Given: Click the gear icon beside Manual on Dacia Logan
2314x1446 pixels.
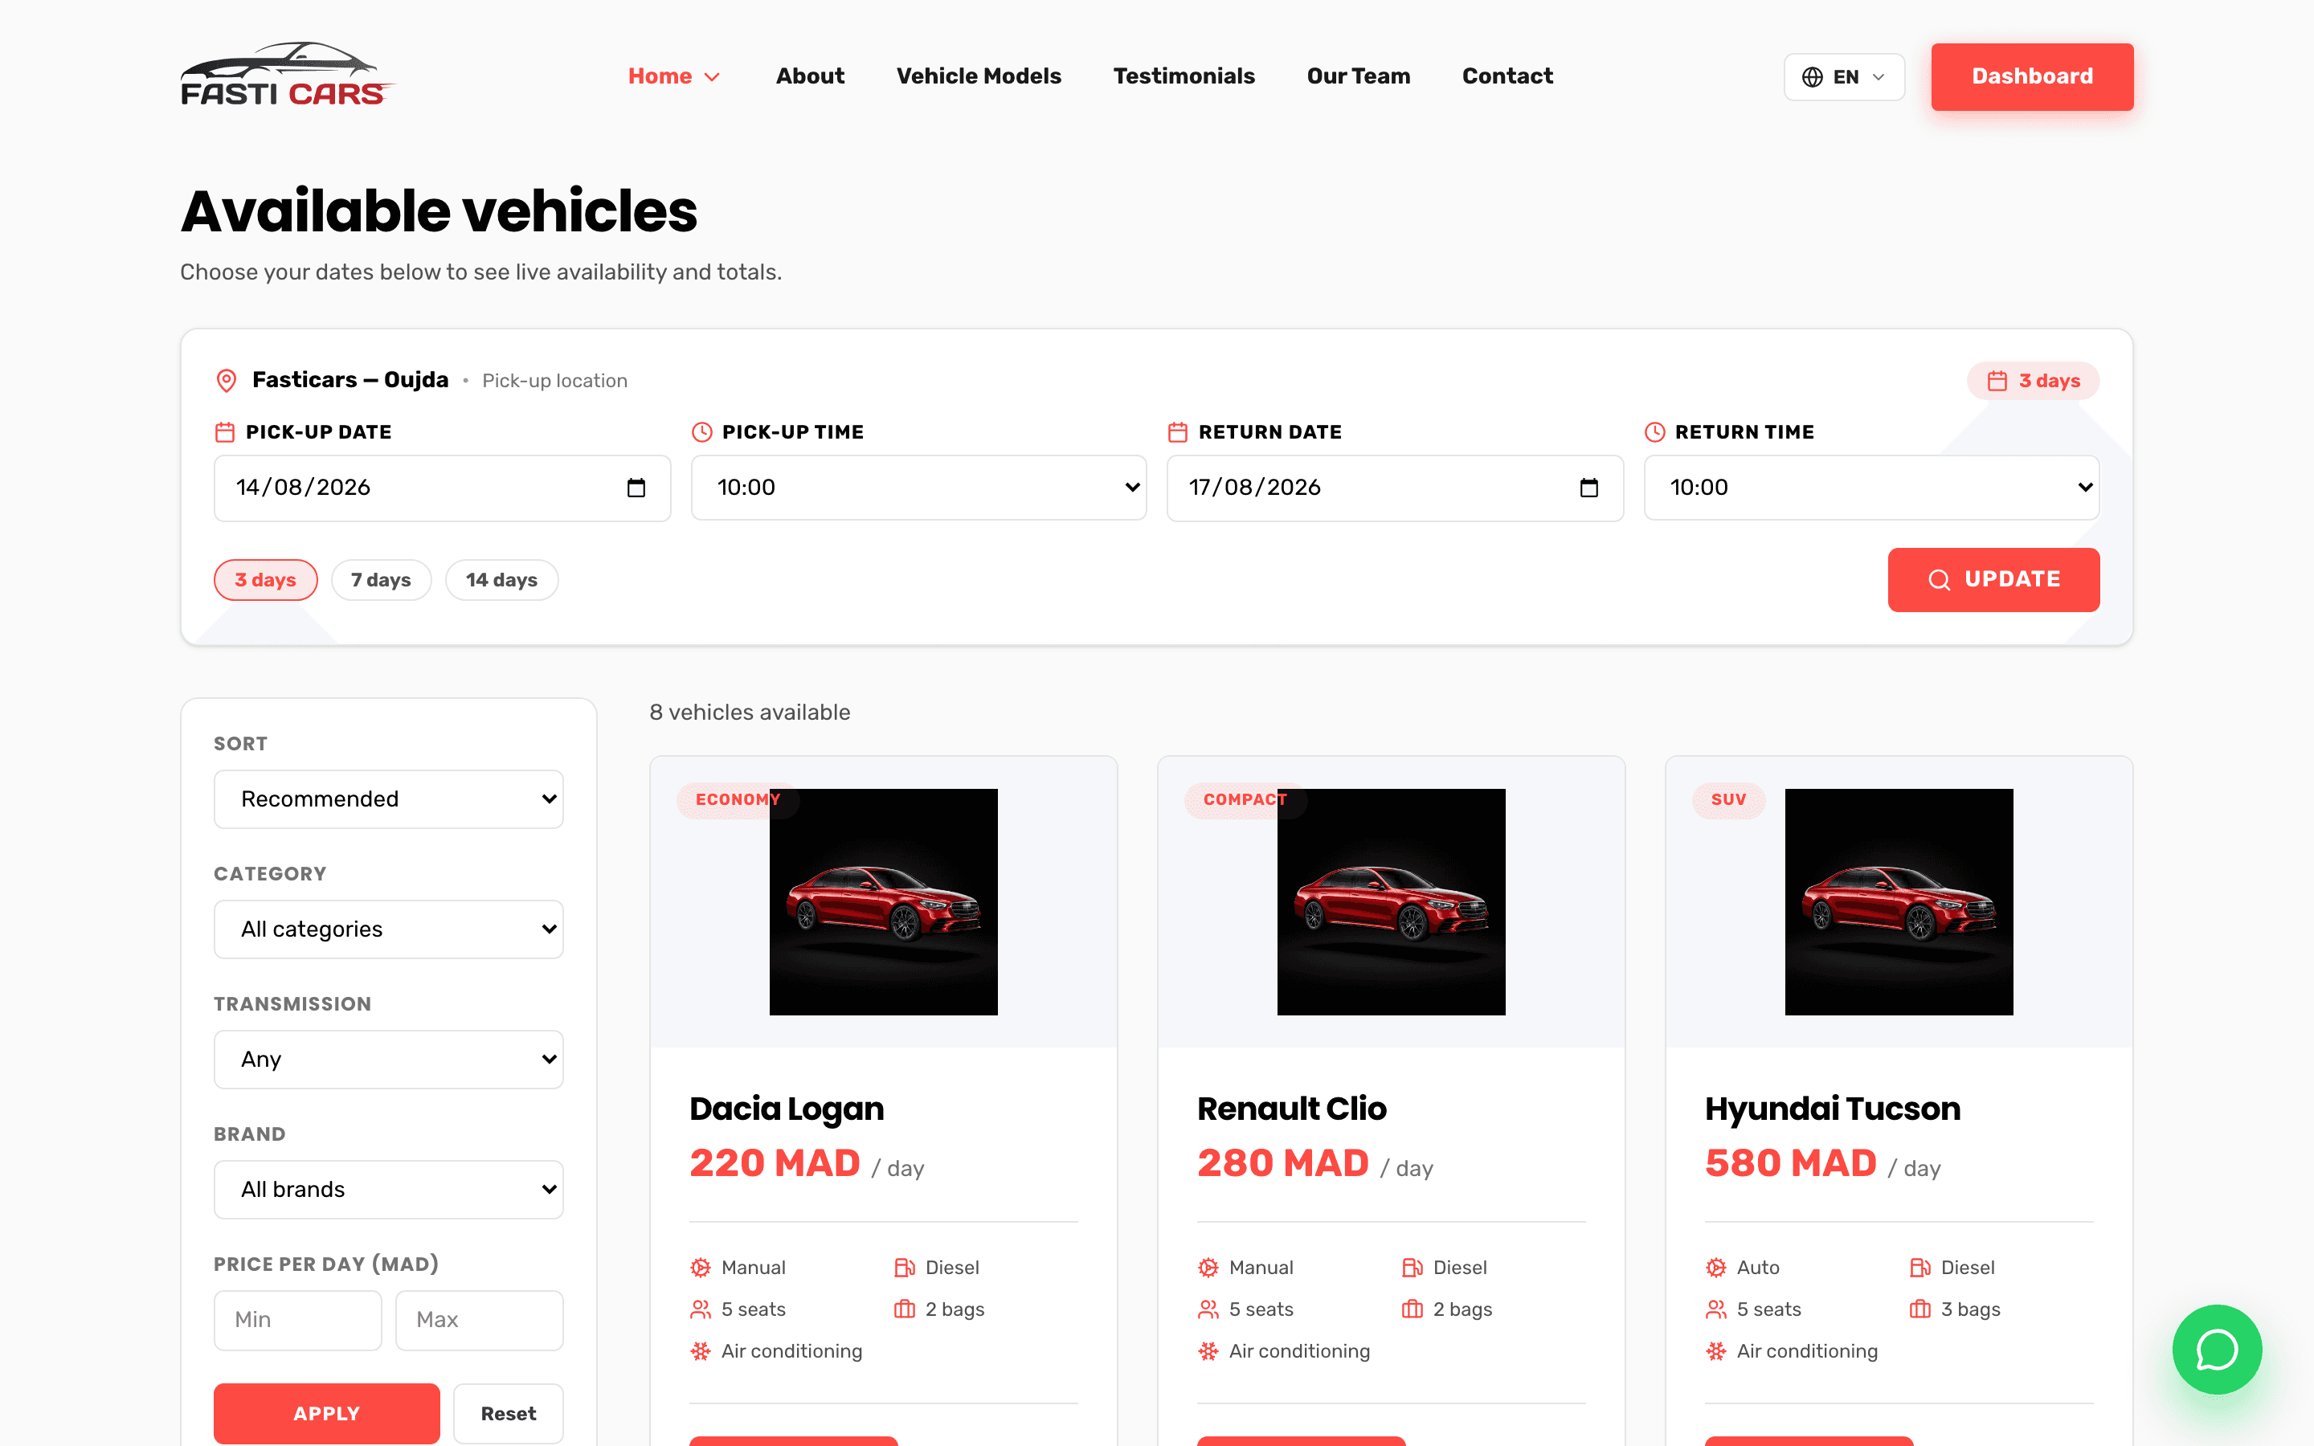Looking at the screenshot, I should [700, 1267].
